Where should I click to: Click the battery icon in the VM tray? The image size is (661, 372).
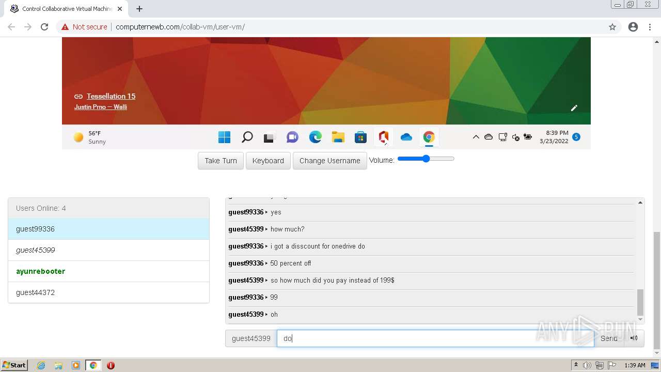(528, 137)
